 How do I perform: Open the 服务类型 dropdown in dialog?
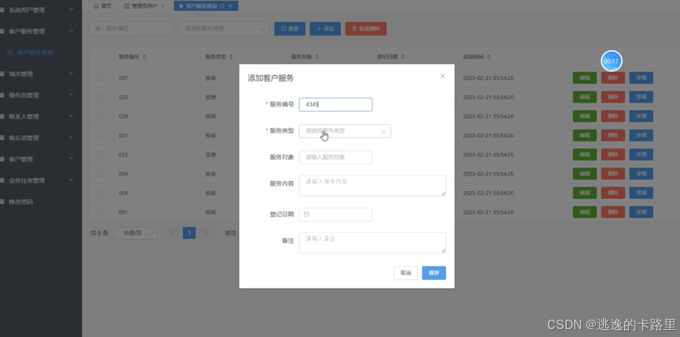[x=345, y=131]
